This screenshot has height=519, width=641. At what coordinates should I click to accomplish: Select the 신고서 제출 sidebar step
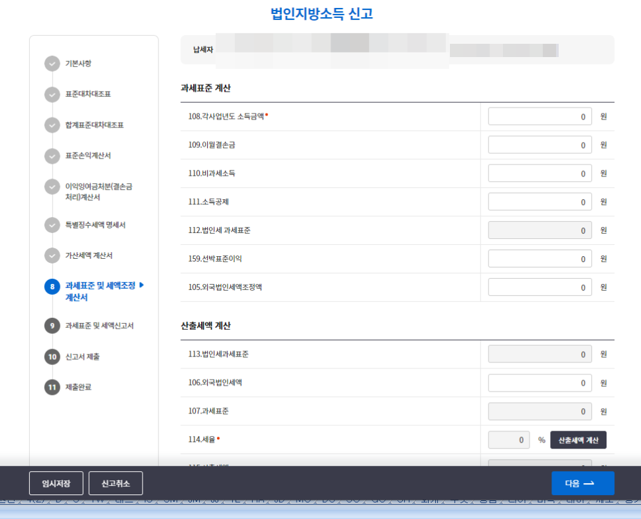[x=87, y=356]
